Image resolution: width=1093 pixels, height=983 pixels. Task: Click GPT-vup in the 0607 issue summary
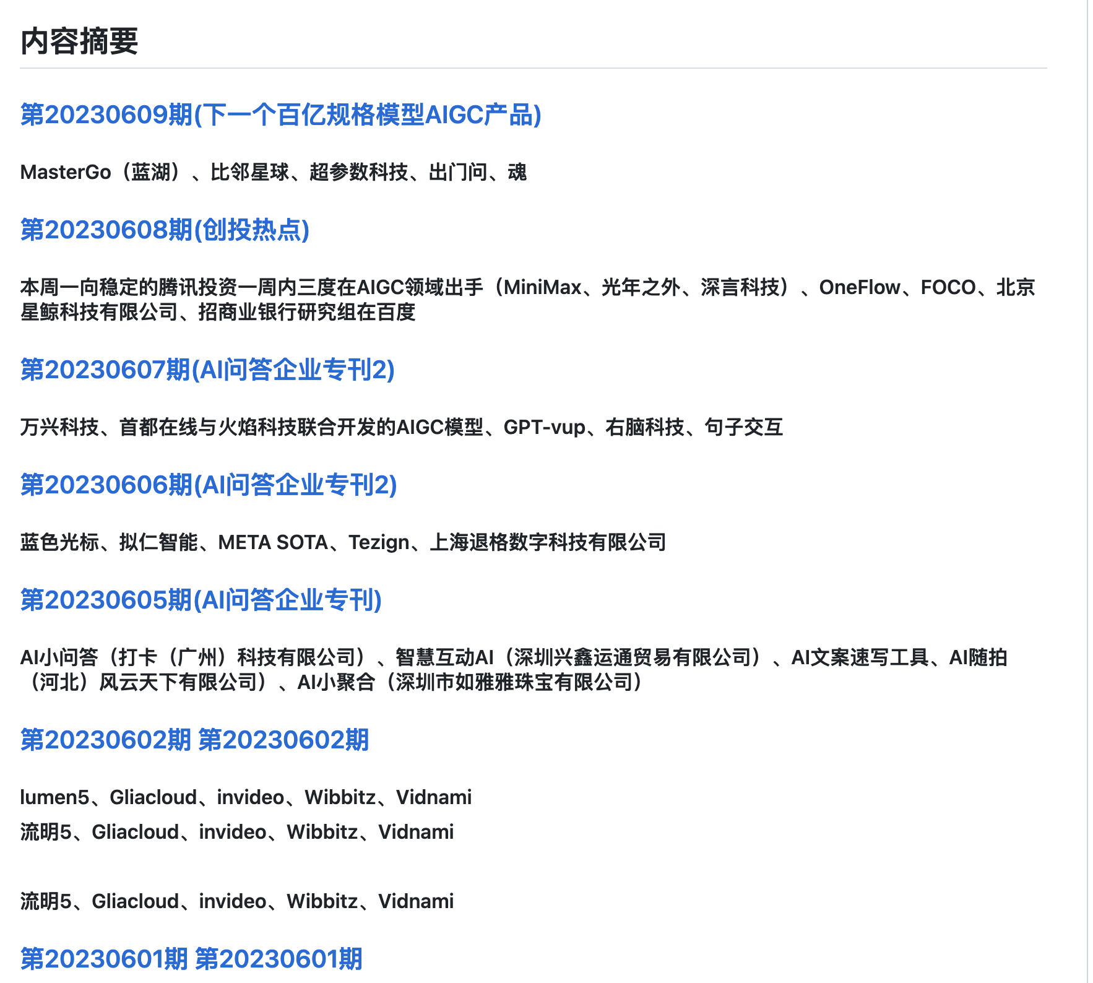coord(544,427)
